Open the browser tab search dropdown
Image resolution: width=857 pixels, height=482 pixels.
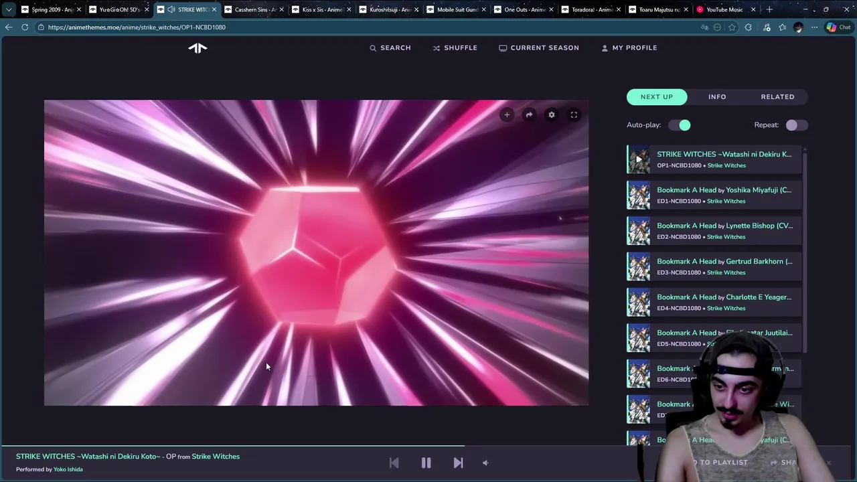click(8, 9)
